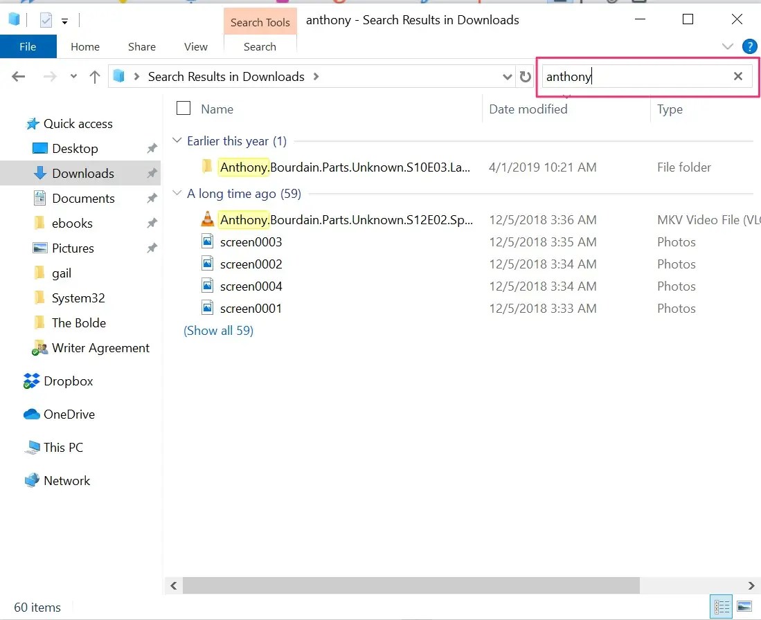
Task: Open the System32 folder in sidebar
Action: 78,298
